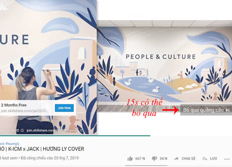Click the thumbs-up like icon
This screenshot has width=232, height=167.
130,159
